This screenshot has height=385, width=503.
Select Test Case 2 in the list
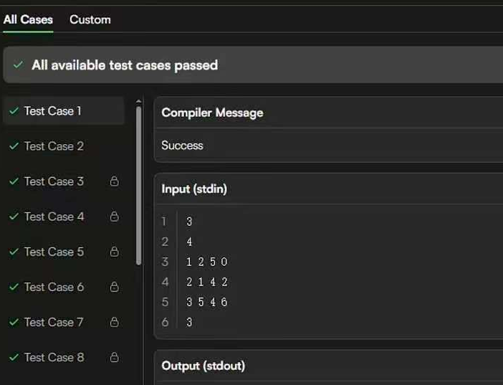[54, 146]
